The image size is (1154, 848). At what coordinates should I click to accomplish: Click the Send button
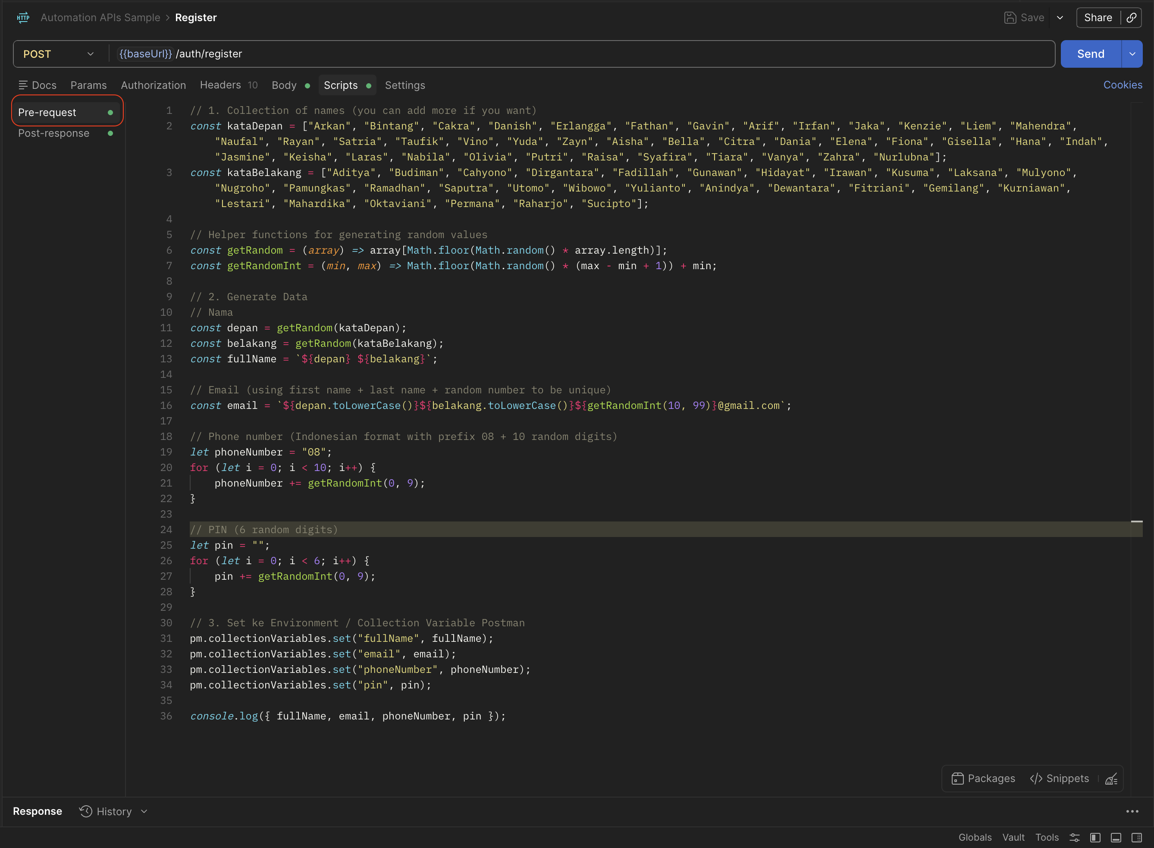pos(1090,54)
